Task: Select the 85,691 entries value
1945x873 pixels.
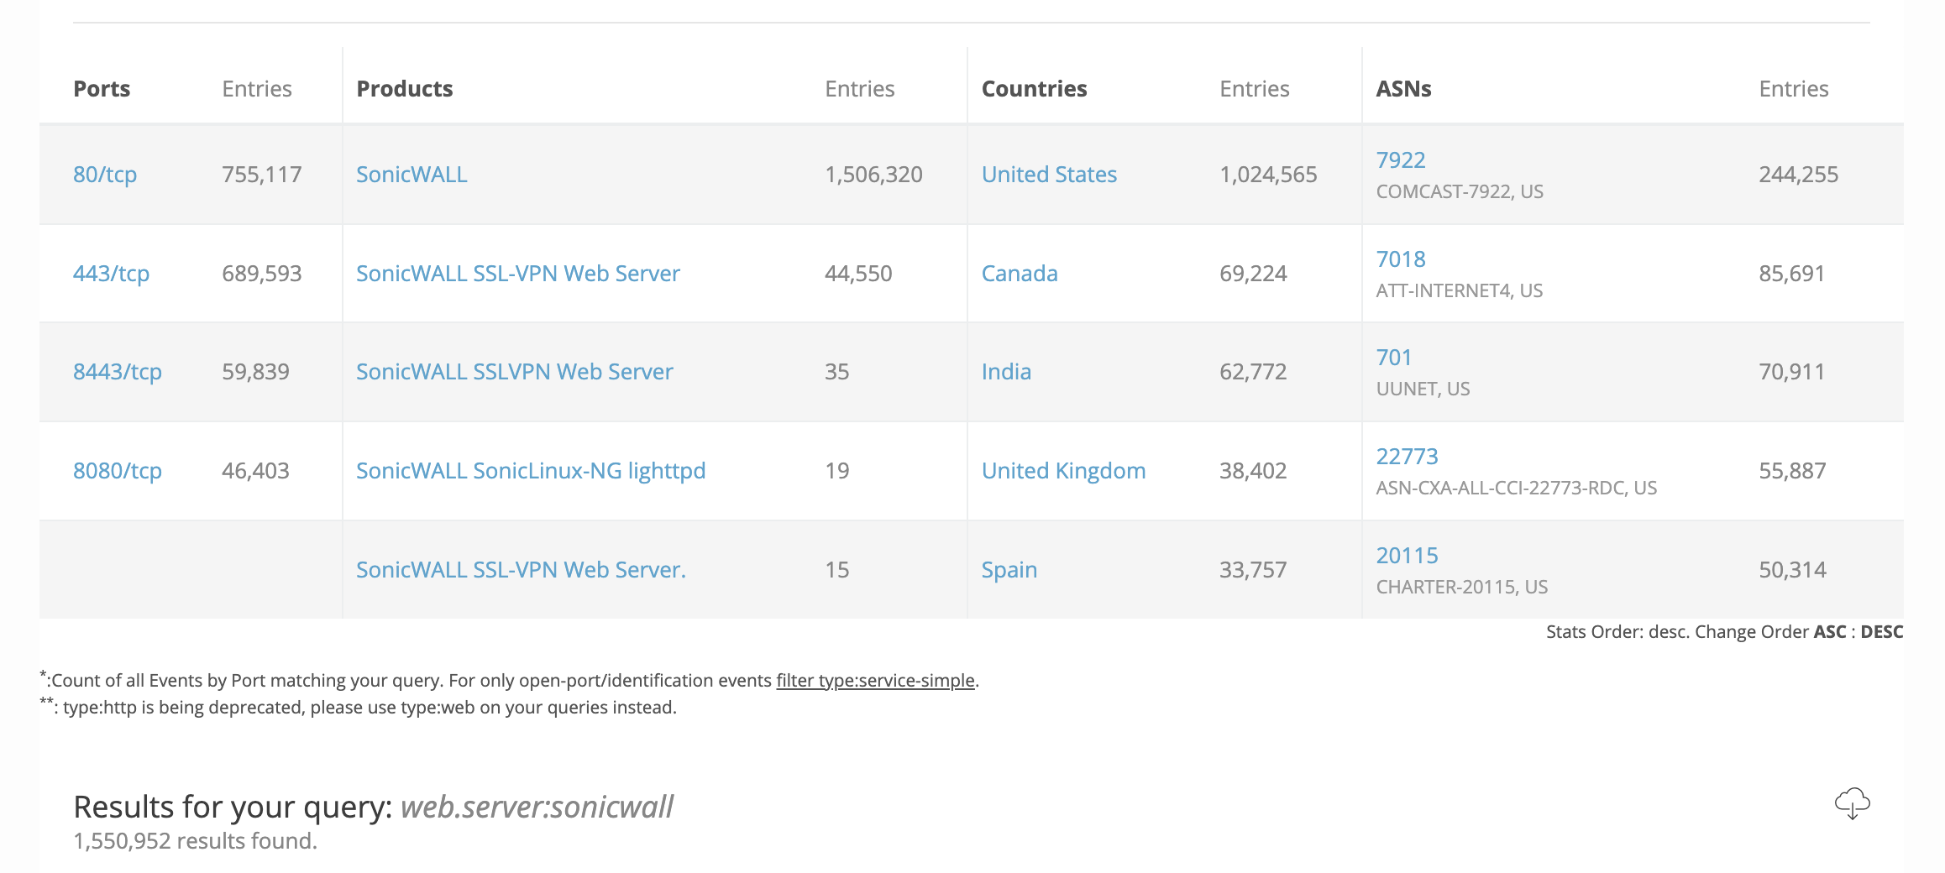Action: pos(1792,274)
